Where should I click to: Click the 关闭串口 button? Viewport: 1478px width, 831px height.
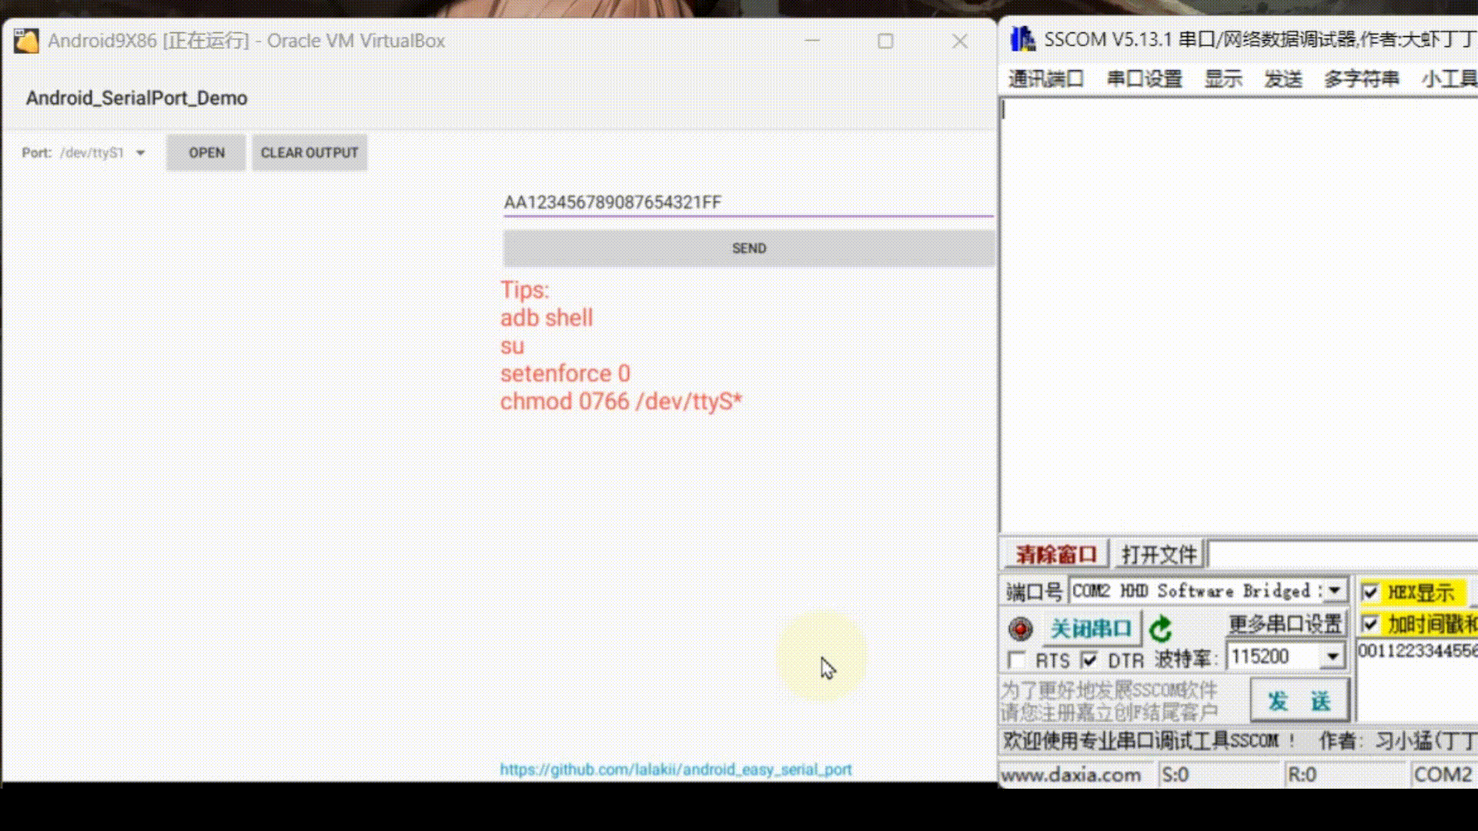point(1092,628)
